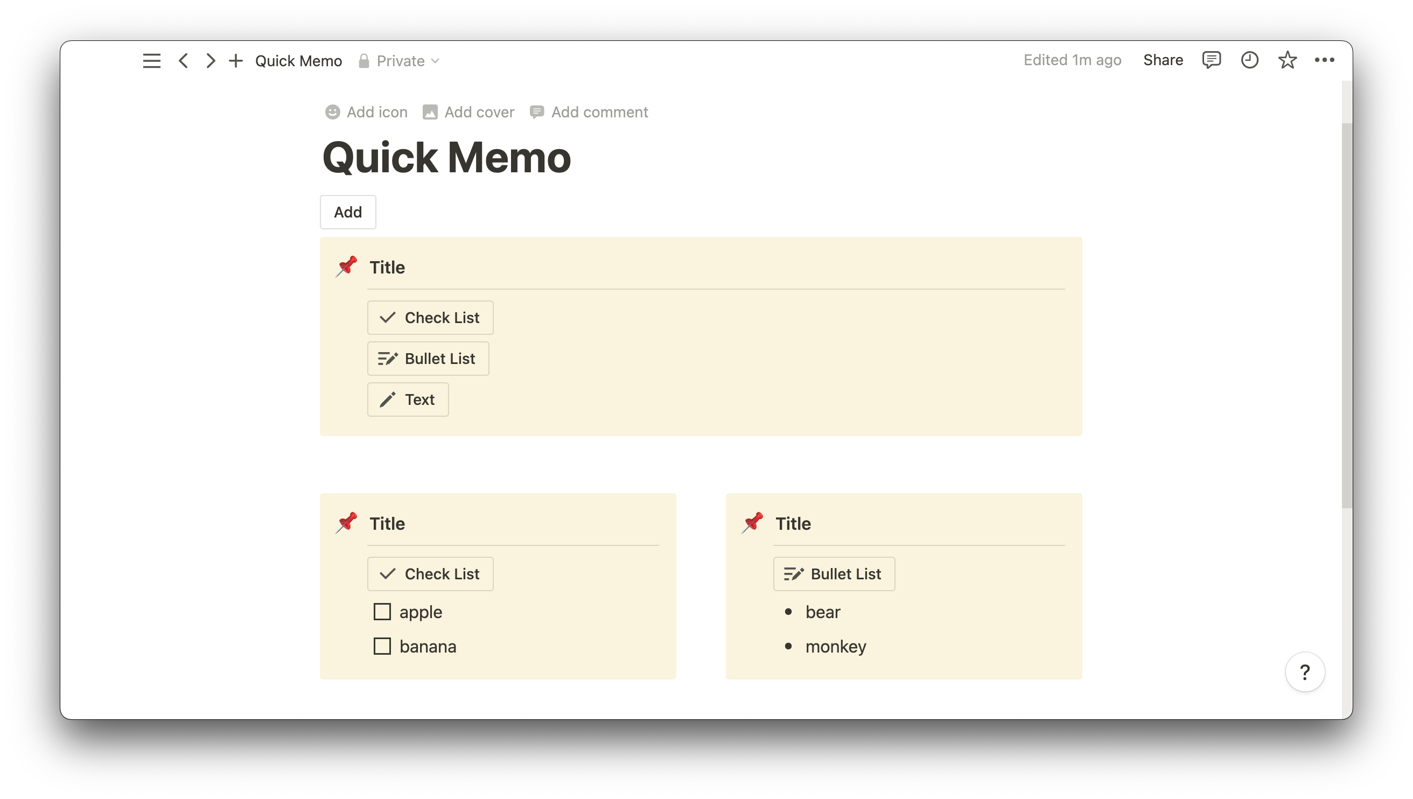Click the pin icon on bottom-left memo card
Screen dimensions: 1413x799
[x=347, y=523]
